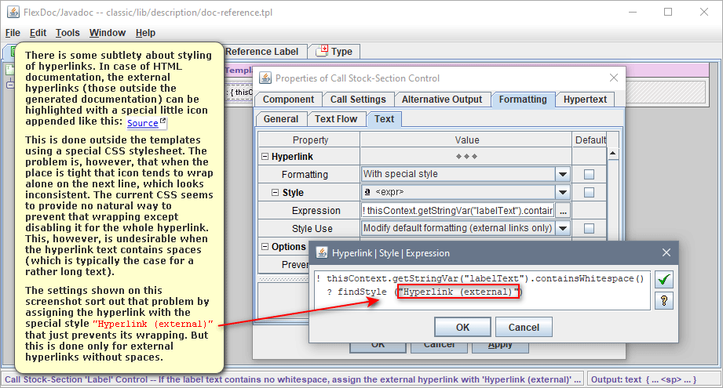
Task: Click the question mark help icon
Action: point(664,300)
